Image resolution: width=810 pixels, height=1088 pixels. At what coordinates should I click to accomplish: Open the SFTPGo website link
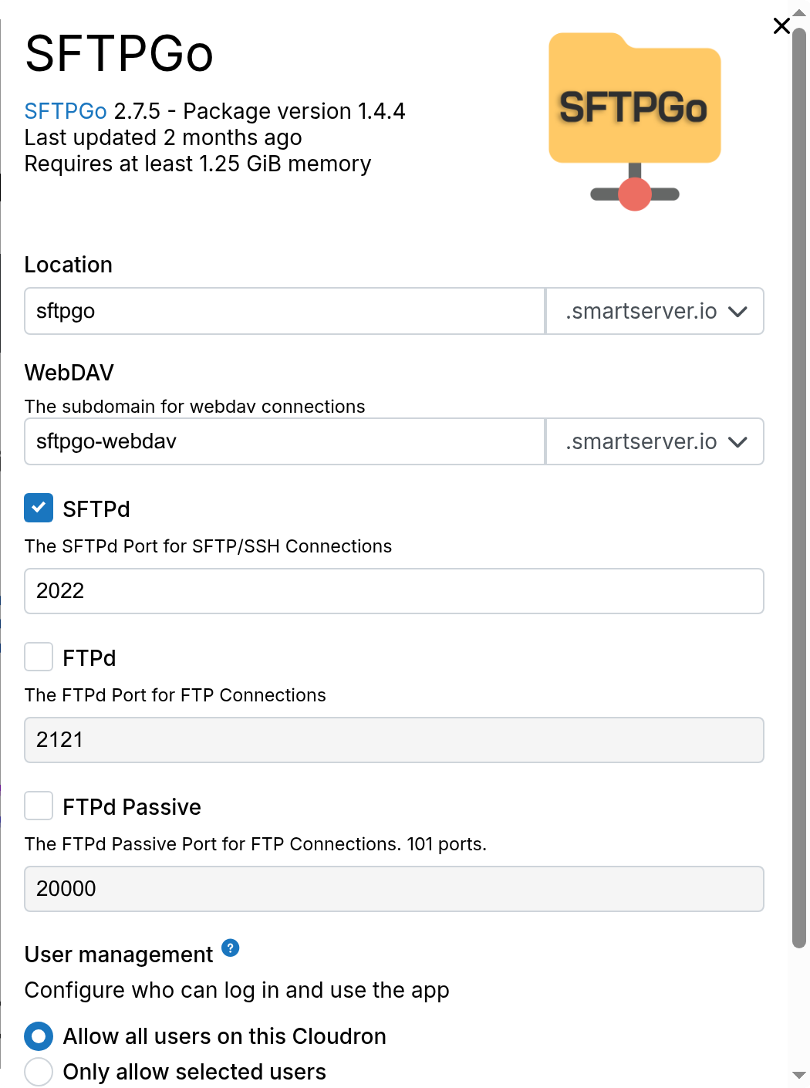pos(66,111)
